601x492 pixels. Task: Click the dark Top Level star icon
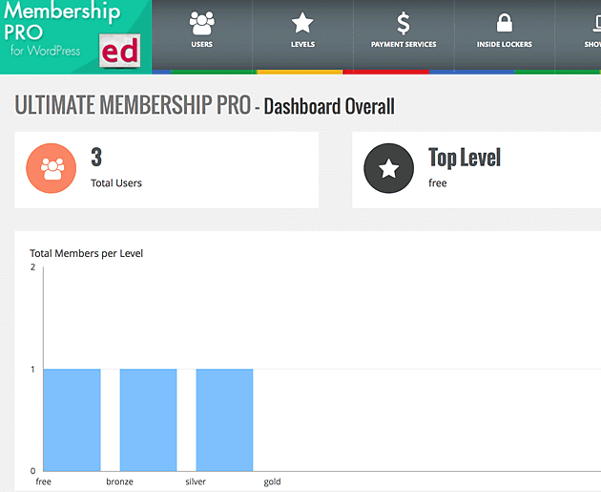tap(388, 168)
